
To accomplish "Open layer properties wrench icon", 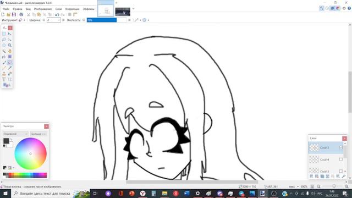I will point(343,176).
